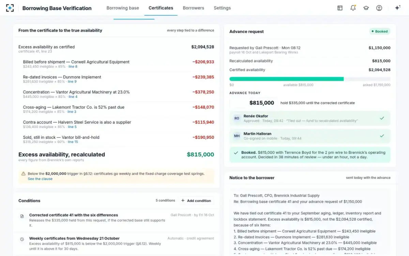This screenshot has width=409, height=256.
Task: Open the AI sparkle assistant icon
Action: pyautogui.click(x=397, y=8)
